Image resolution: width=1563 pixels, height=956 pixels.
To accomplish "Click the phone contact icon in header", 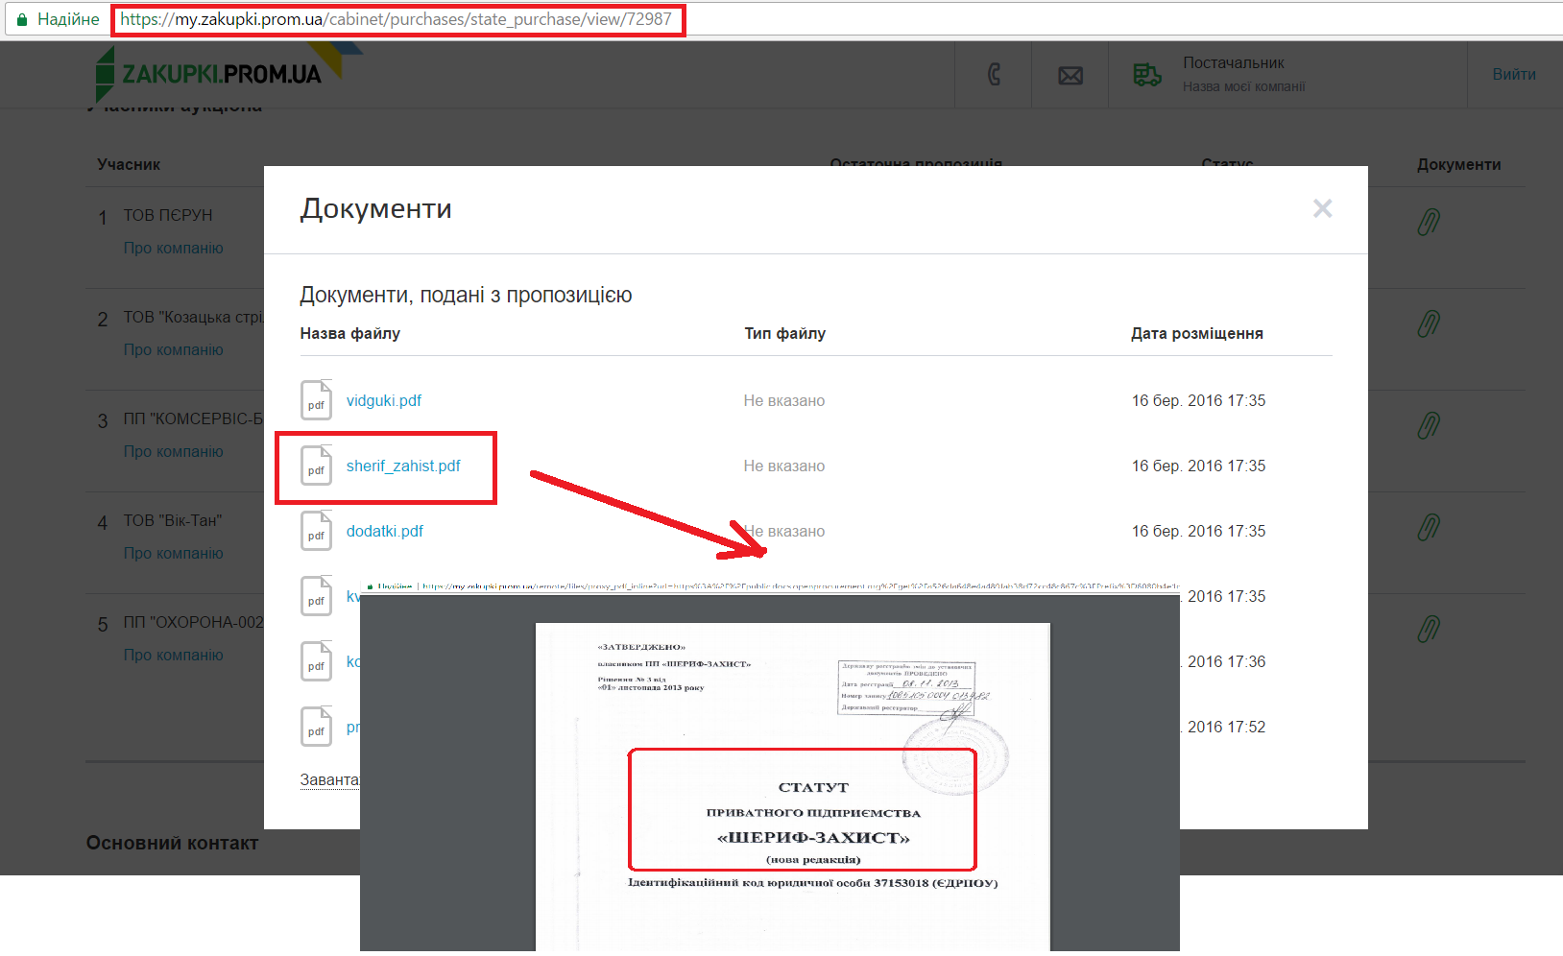I will coord(994,74).
